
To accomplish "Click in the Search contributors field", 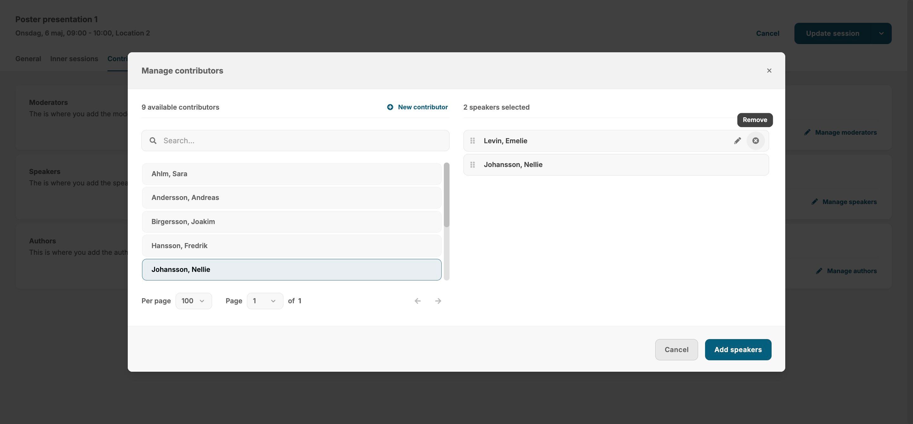I will click(301, 141).
